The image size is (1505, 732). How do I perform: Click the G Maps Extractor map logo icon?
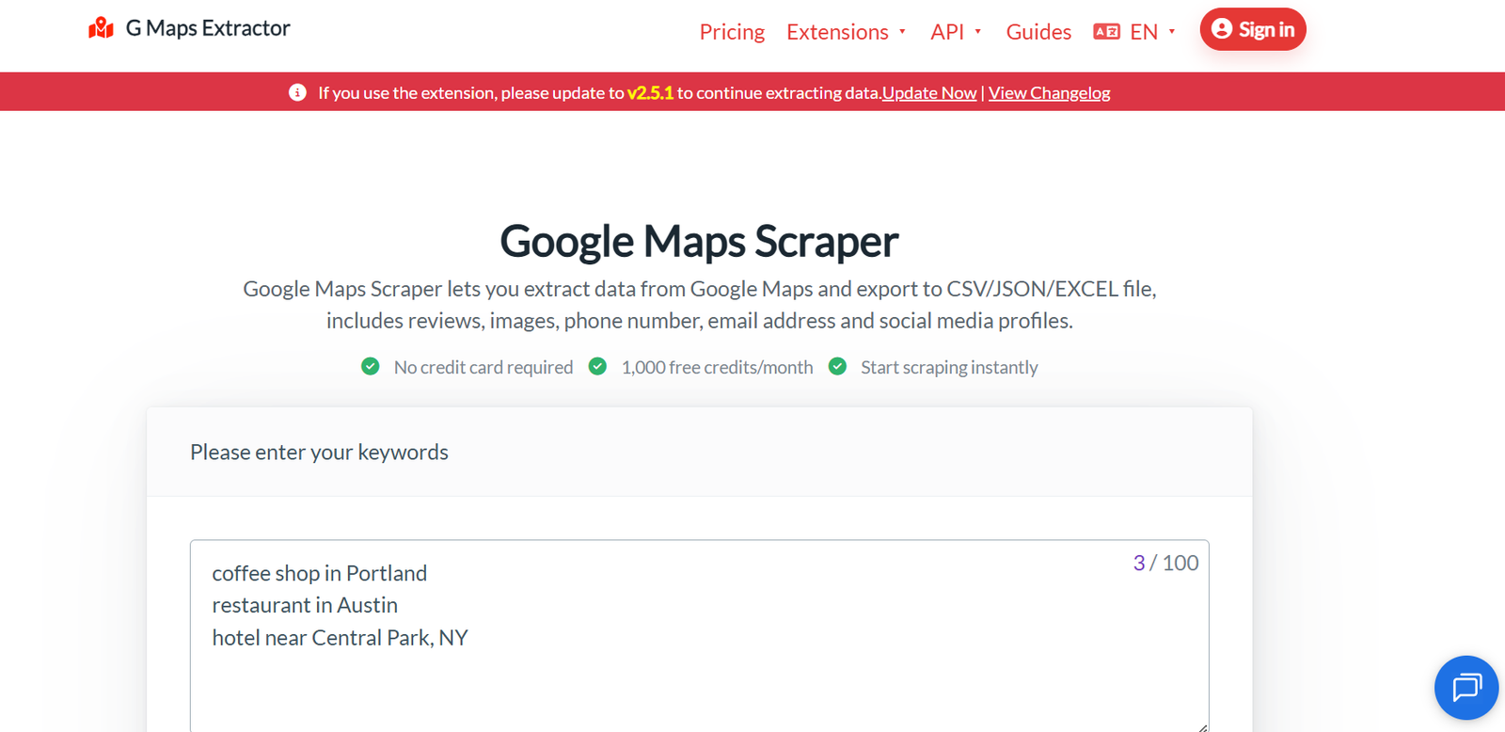pyautogui.click(x=101, y=28)
